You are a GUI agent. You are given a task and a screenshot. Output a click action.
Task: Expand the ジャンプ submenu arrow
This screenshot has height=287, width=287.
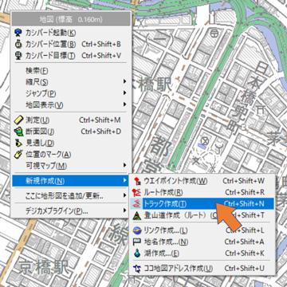(x=125, y=93)
